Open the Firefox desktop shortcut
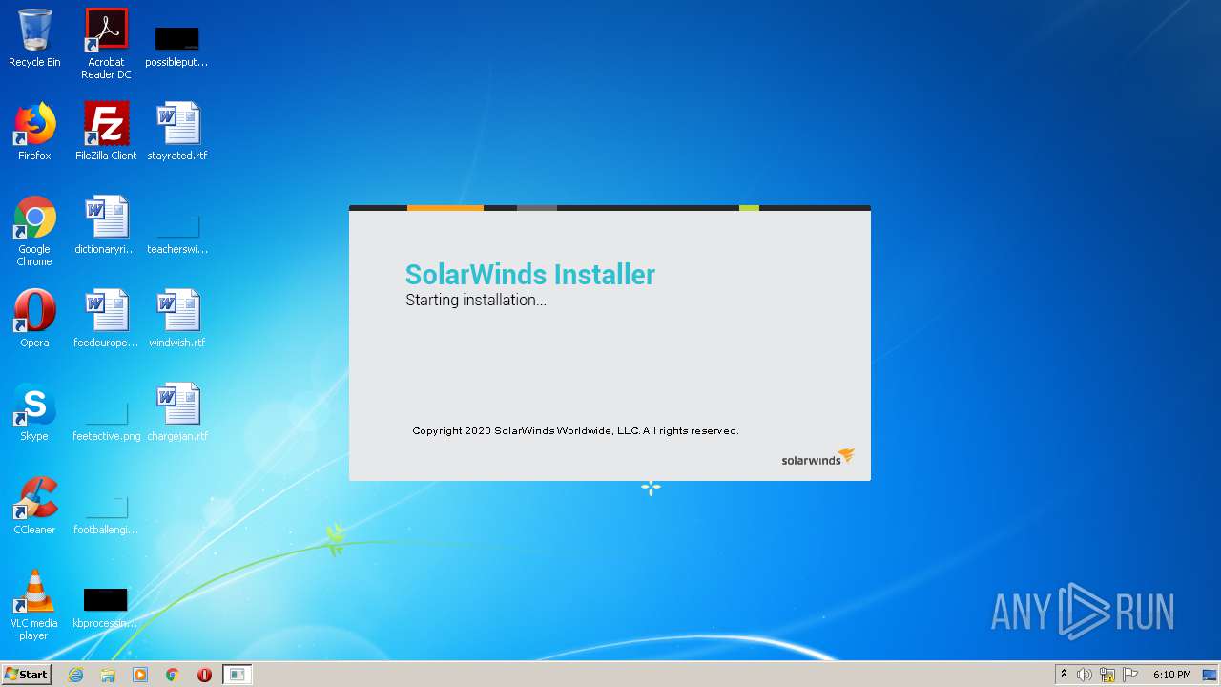The image size is (1221, 687). click(34, 132)
